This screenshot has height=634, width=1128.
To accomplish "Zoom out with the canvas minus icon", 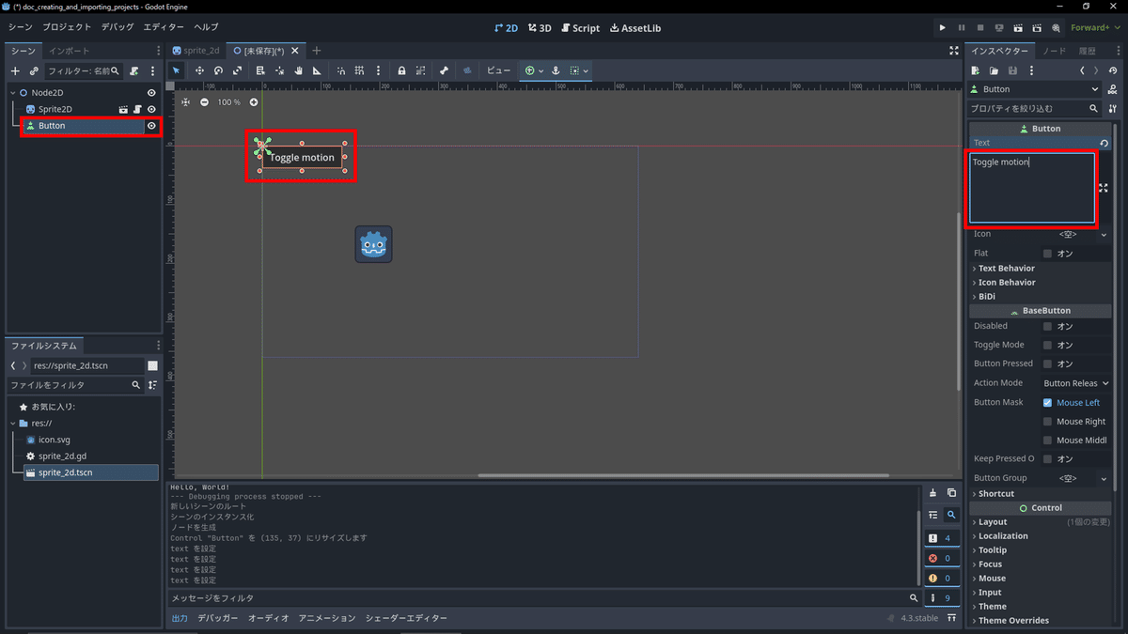I will (x=204, y=101).
